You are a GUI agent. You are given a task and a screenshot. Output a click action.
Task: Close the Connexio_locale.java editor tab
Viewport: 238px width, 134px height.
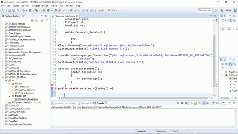tap(77, 16)
